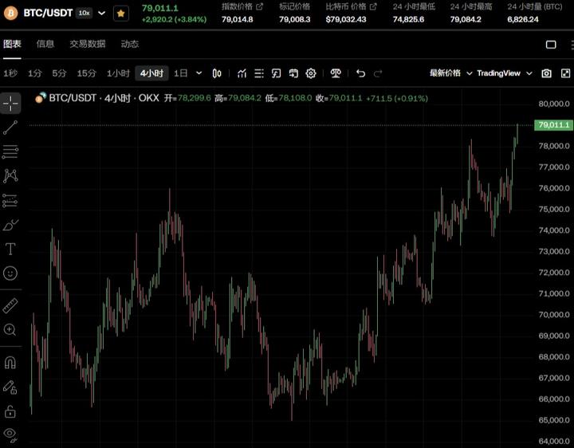This screenshot has width=574, height=448.
Task: Expand the BTC/USDT pair selector arrow
Action: point(101,13)
